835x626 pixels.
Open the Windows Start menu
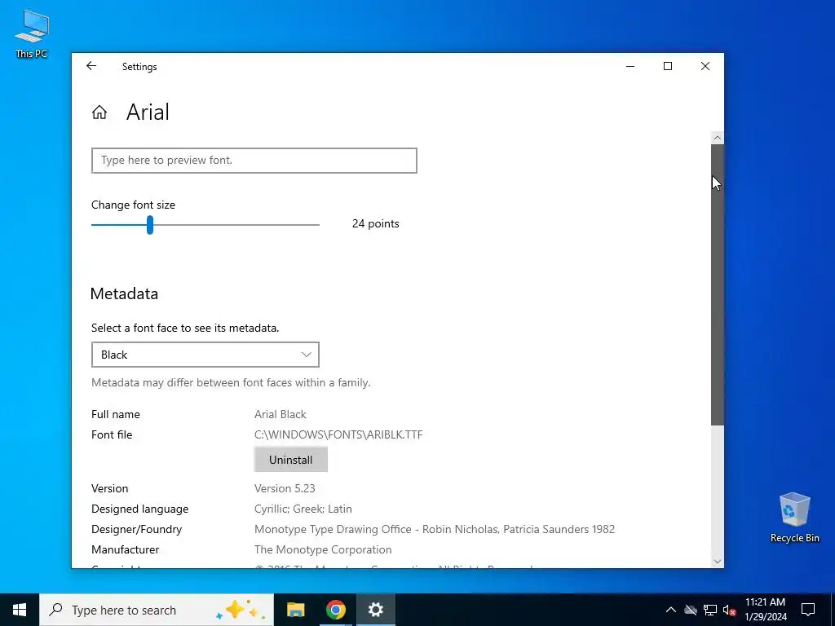tap(20, 610)
